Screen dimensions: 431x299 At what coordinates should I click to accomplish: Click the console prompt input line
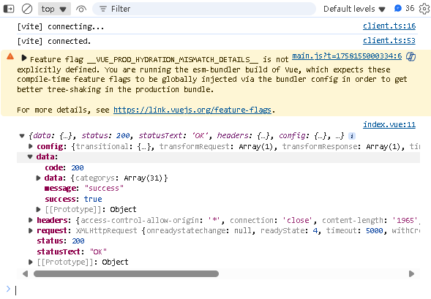pos(220,290)
